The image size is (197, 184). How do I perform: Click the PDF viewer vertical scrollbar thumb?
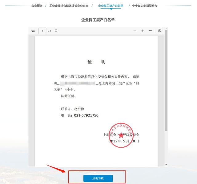[x=166, y=80]
